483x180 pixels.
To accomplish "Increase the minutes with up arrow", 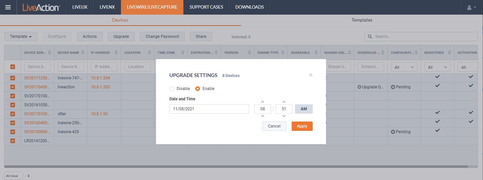I will coord(284,102).
